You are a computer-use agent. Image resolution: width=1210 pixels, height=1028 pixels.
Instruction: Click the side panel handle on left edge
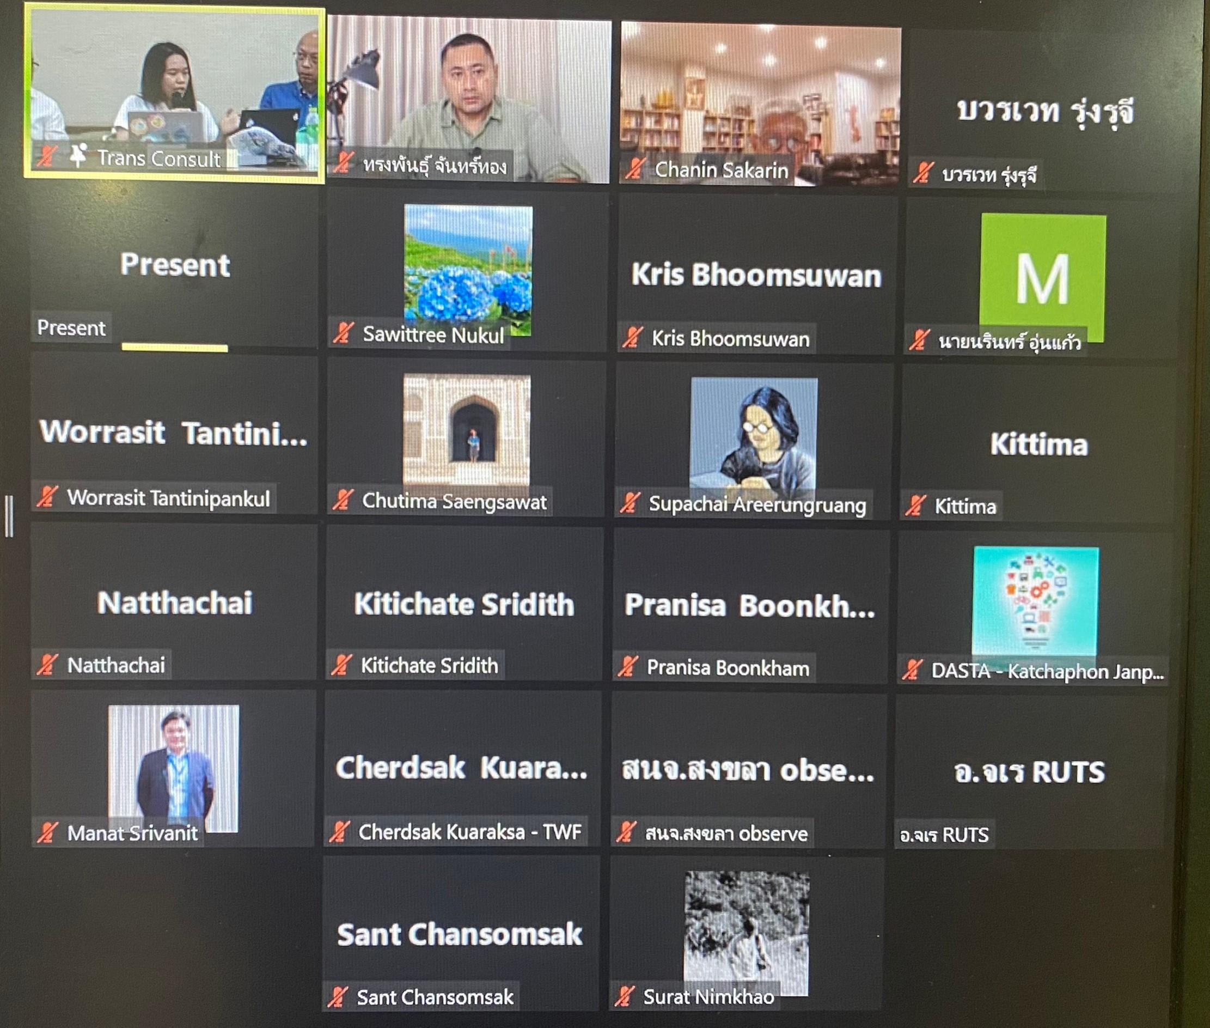click(9, 516)
